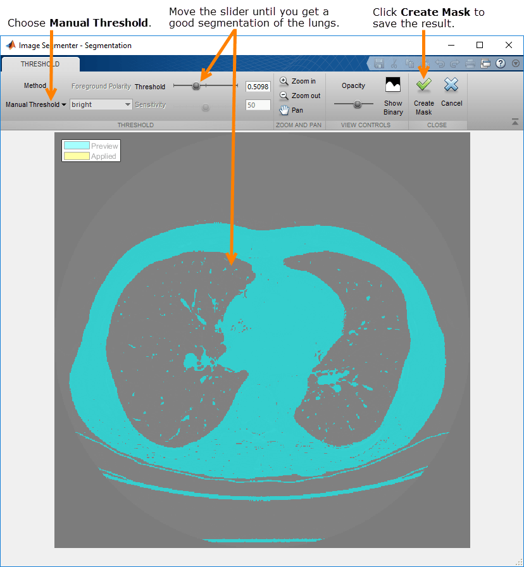Click the Threshold slider knob
524x567 pixels.
click(x=196, y=85)
